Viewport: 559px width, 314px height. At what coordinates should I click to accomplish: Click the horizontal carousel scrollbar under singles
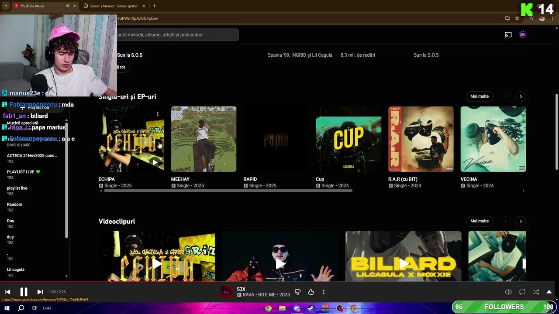click(x=228, y=191)
